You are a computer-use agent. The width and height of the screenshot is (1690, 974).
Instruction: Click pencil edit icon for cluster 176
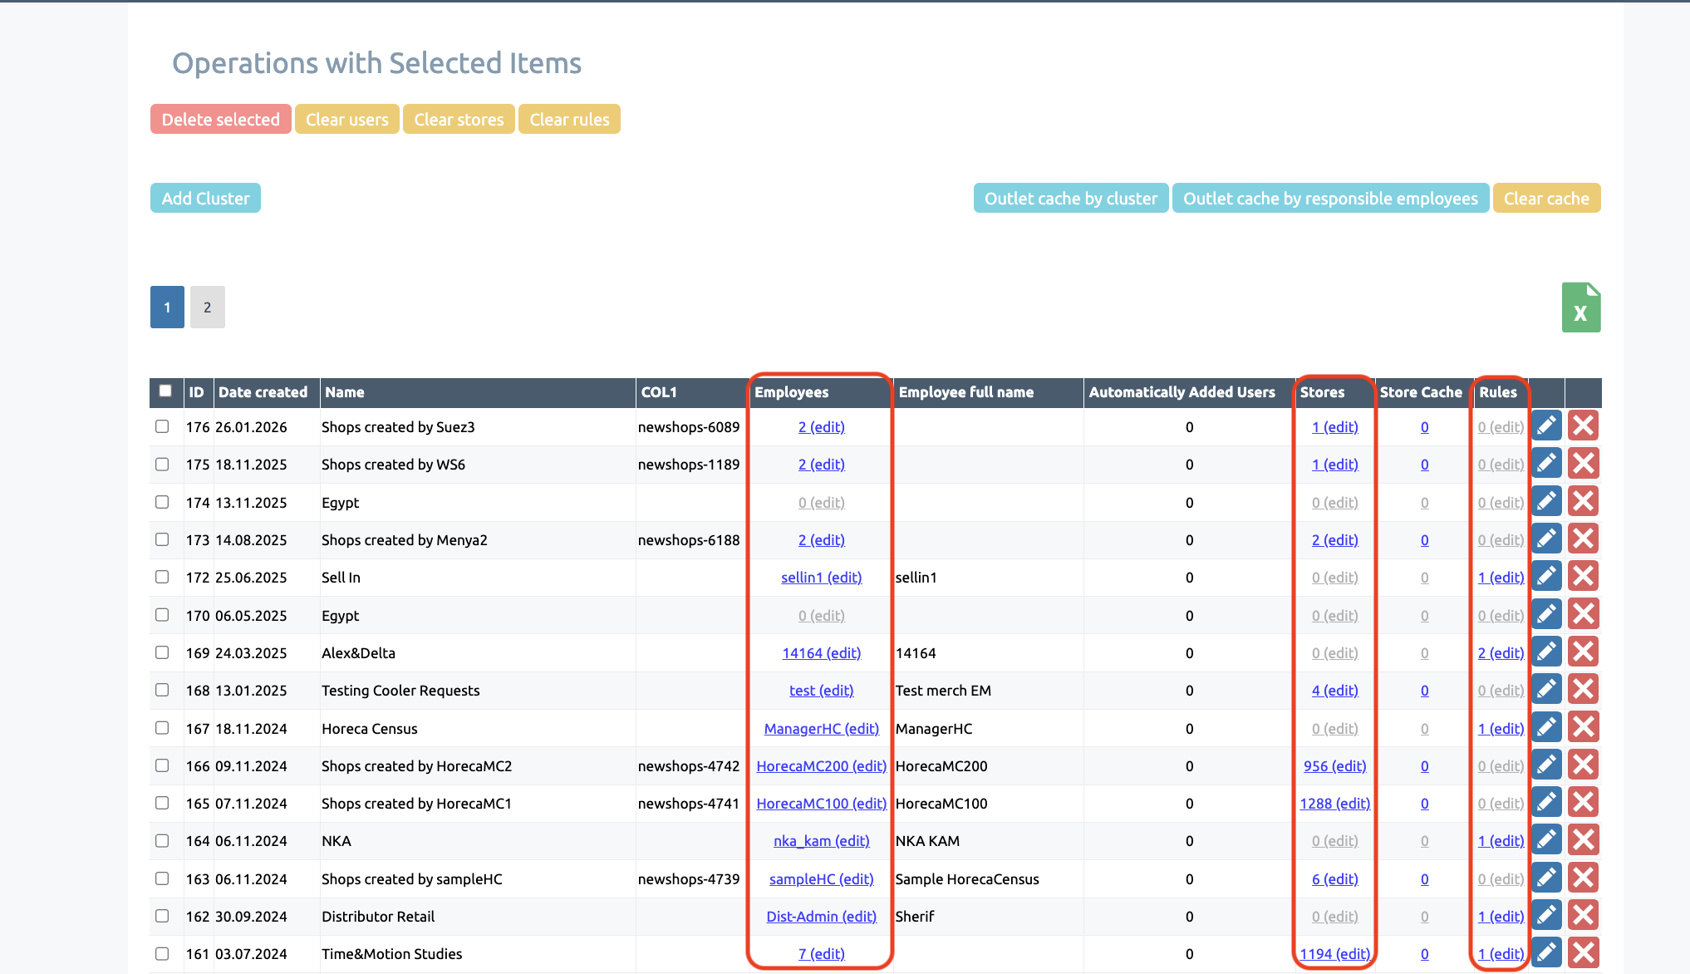(x=1546, y=426)
